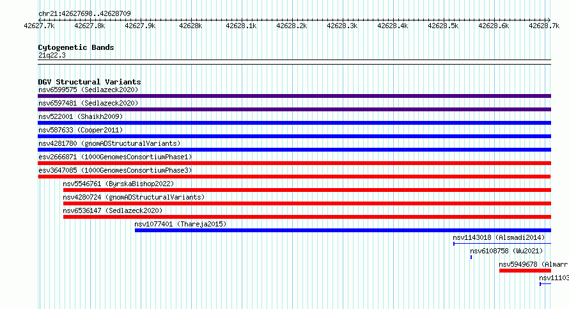Click the 21q22.3 cytogenetic band bar
This screenshot has width=569, height=309.
[294, 62]
